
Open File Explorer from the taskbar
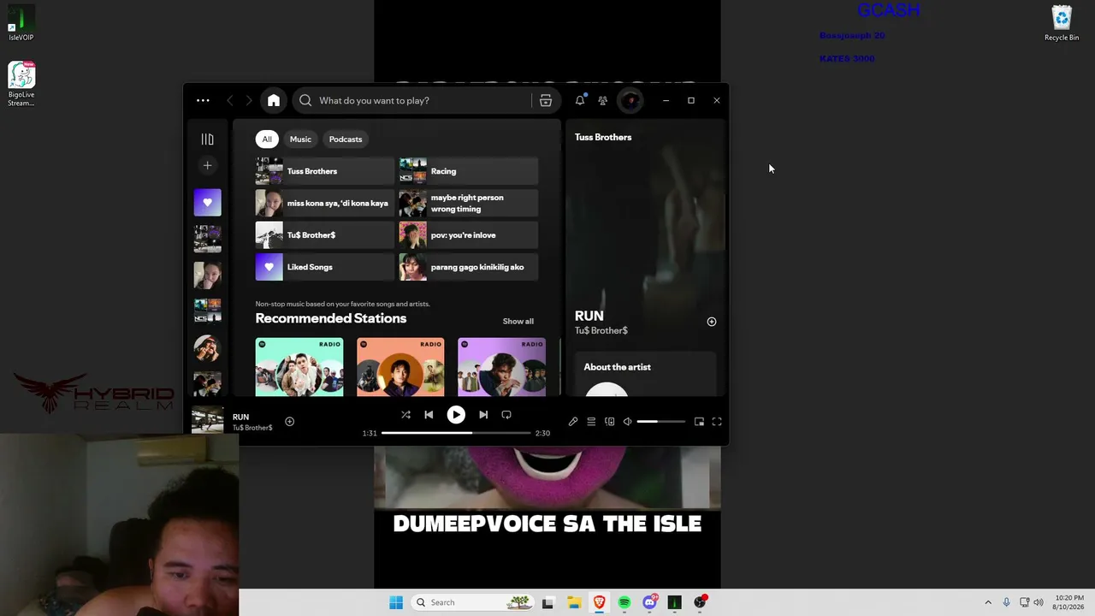point(574,602)
